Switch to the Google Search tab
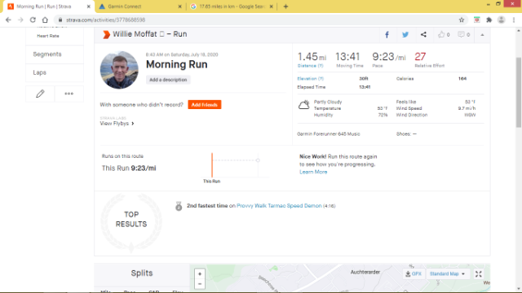Viewport: 522px width, 293px height. click(232, 7)
